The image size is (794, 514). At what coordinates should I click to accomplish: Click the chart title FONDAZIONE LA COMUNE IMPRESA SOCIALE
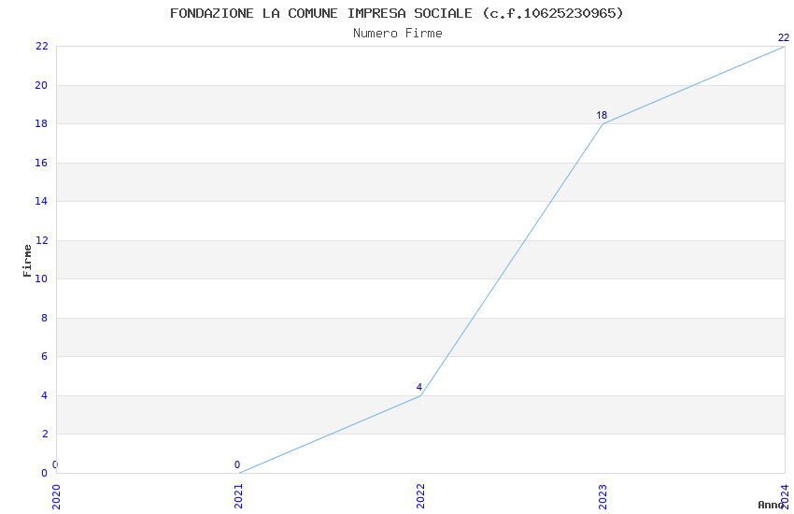coord(396,13)
